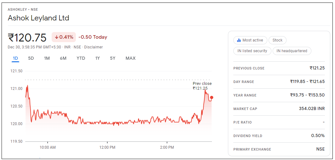Viewport: 335px width, 160px height.
Task: Open the Disclaimer link
Action: (x=94, y=47)
